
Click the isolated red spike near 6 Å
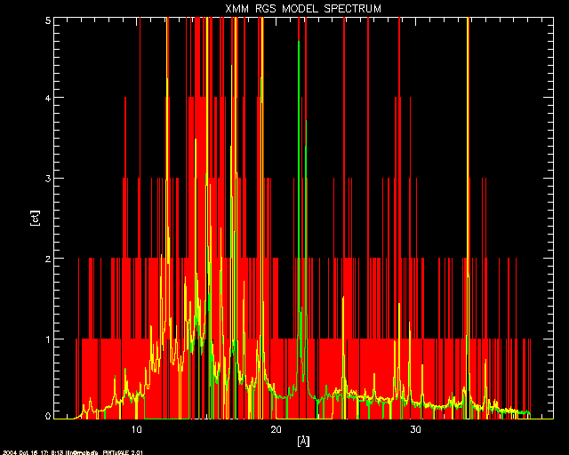pyautogui.click(x=79, y=293)
